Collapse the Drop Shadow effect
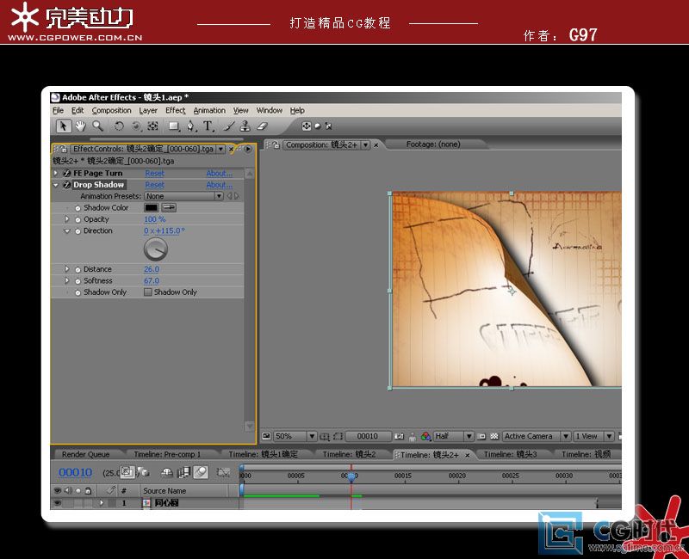 (x=56, y=185)
